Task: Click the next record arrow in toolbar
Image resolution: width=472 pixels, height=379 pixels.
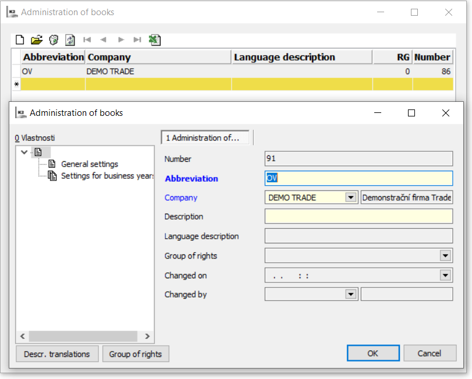Action: [121, 40]
